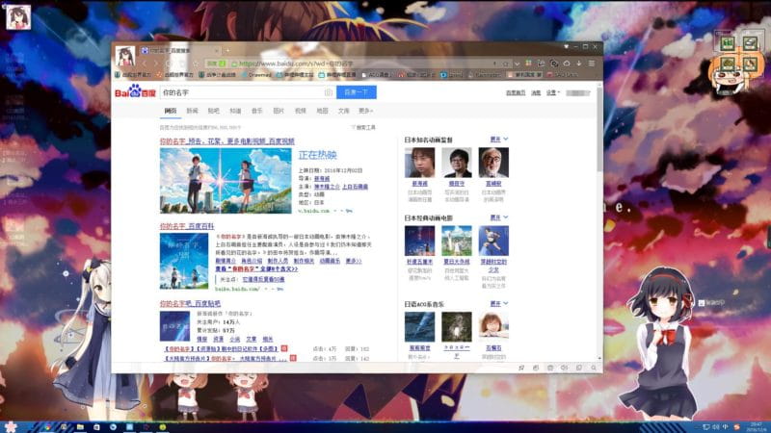
Task: Click the Baidu paw logo
Action: [135, 91]
